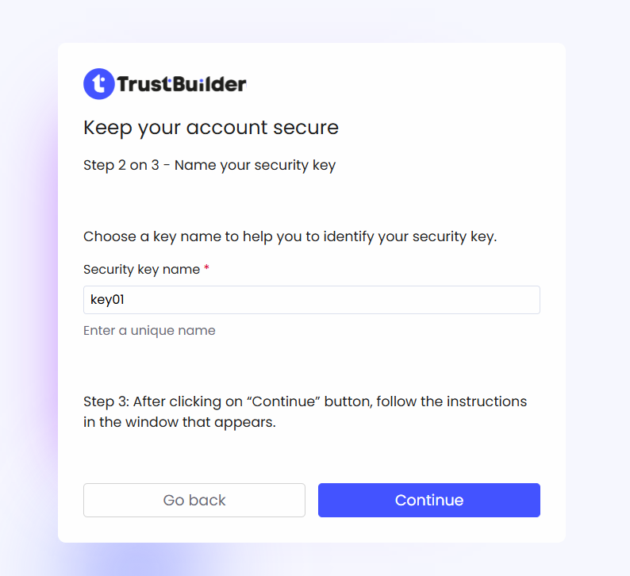Image resolution: width=630 pixels, height=576 pixels.
Task: Click "Name your security key" in the subtitle
Action: (255, 166)
